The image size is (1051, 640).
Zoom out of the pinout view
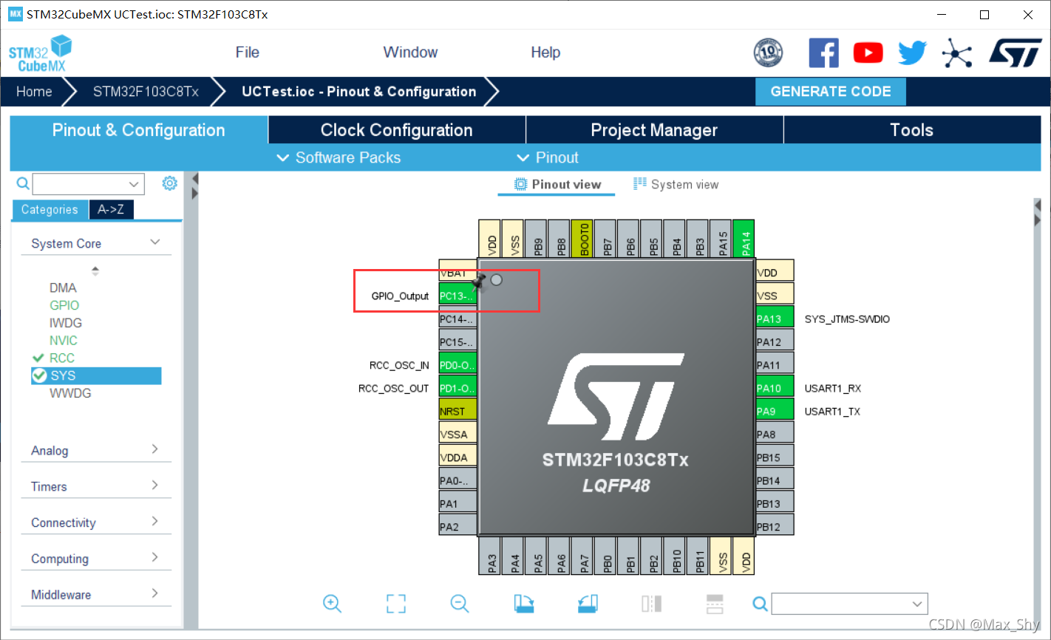(x=460, y=604)
